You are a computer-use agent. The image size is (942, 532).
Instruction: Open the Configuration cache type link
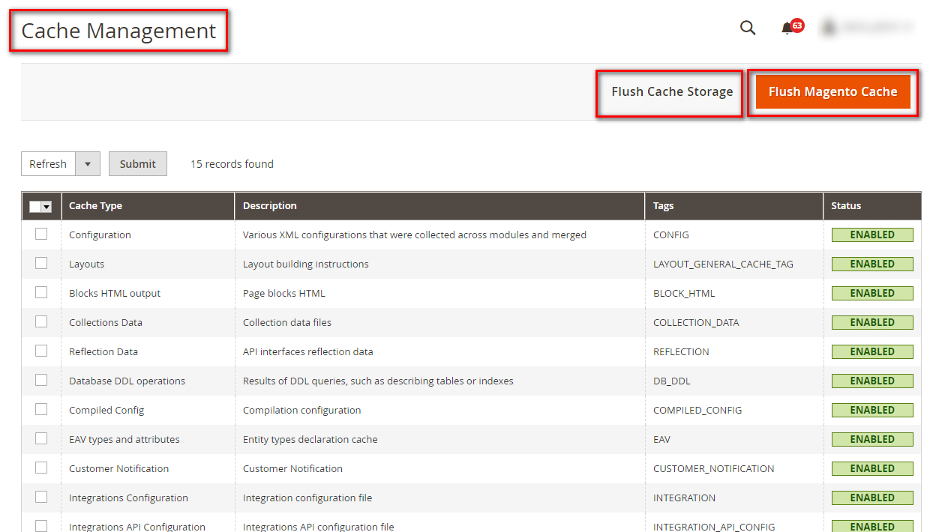(x=100, y=234)
